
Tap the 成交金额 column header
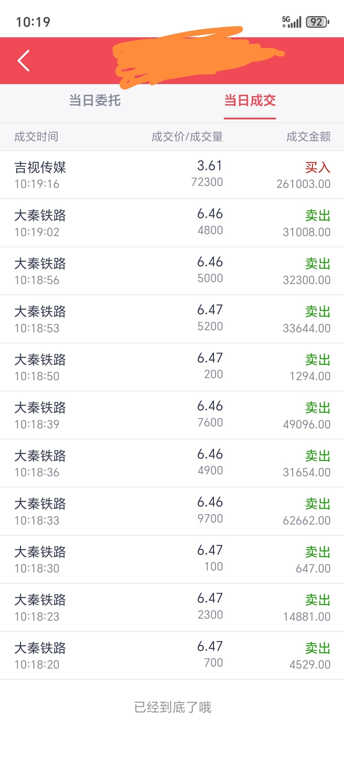pos(309,137)
